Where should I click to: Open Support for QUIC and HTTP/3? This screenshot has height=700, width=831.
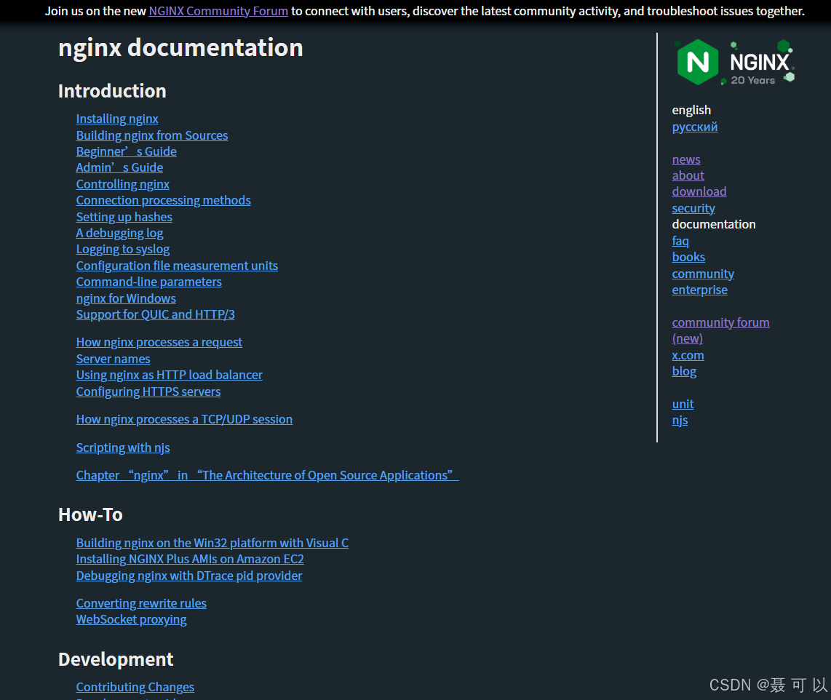pyautogui.click(x=155, y=314)
